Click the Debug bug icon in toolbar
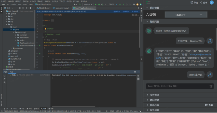The image size is (217, 113). click(x=99, y=5)
